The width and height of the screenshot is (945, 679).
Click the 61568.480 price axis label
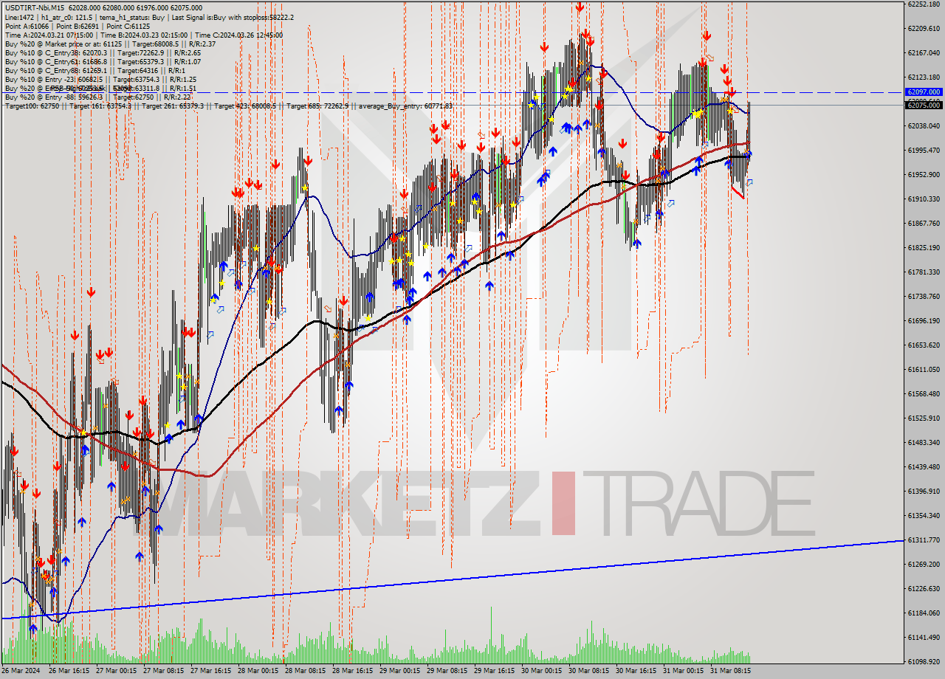(925, 393)
